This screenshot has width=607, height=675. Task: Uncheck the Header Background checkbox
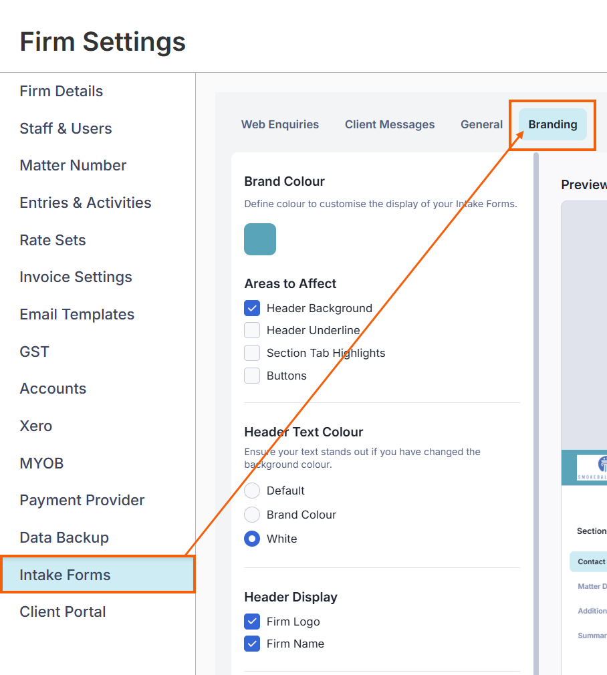[252, 308]
